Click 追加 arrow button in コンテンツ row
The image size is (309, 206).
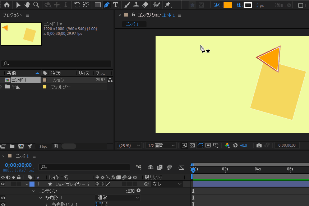[139, 191]
